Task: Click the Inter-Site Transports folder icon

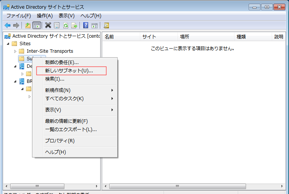Action: click(21, 51)
